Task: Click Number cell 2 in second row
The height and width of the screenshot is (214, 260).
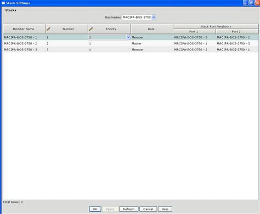Action: pyautogui.click(x=66, y=43)
